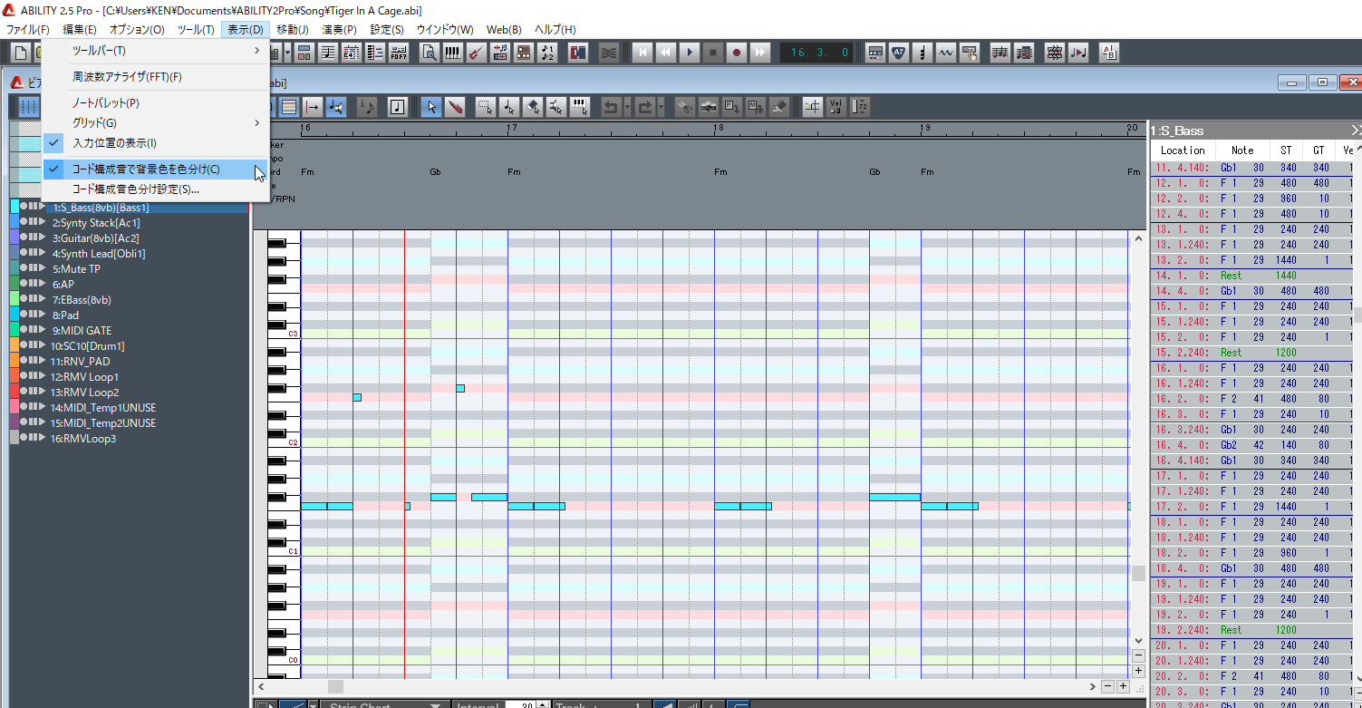Click the stop transport button
Screen dimensions: 1362x708
click(x=713, y=53)
